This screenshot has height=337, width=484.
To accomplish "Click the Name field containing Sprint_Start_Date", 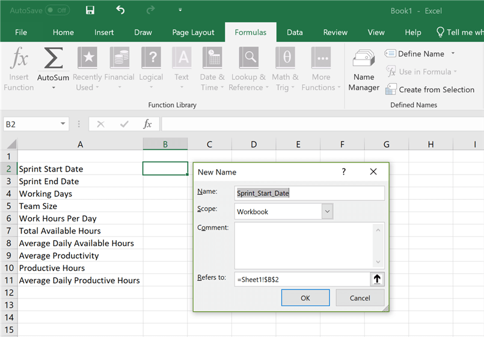I will click(x=309, y=193).
